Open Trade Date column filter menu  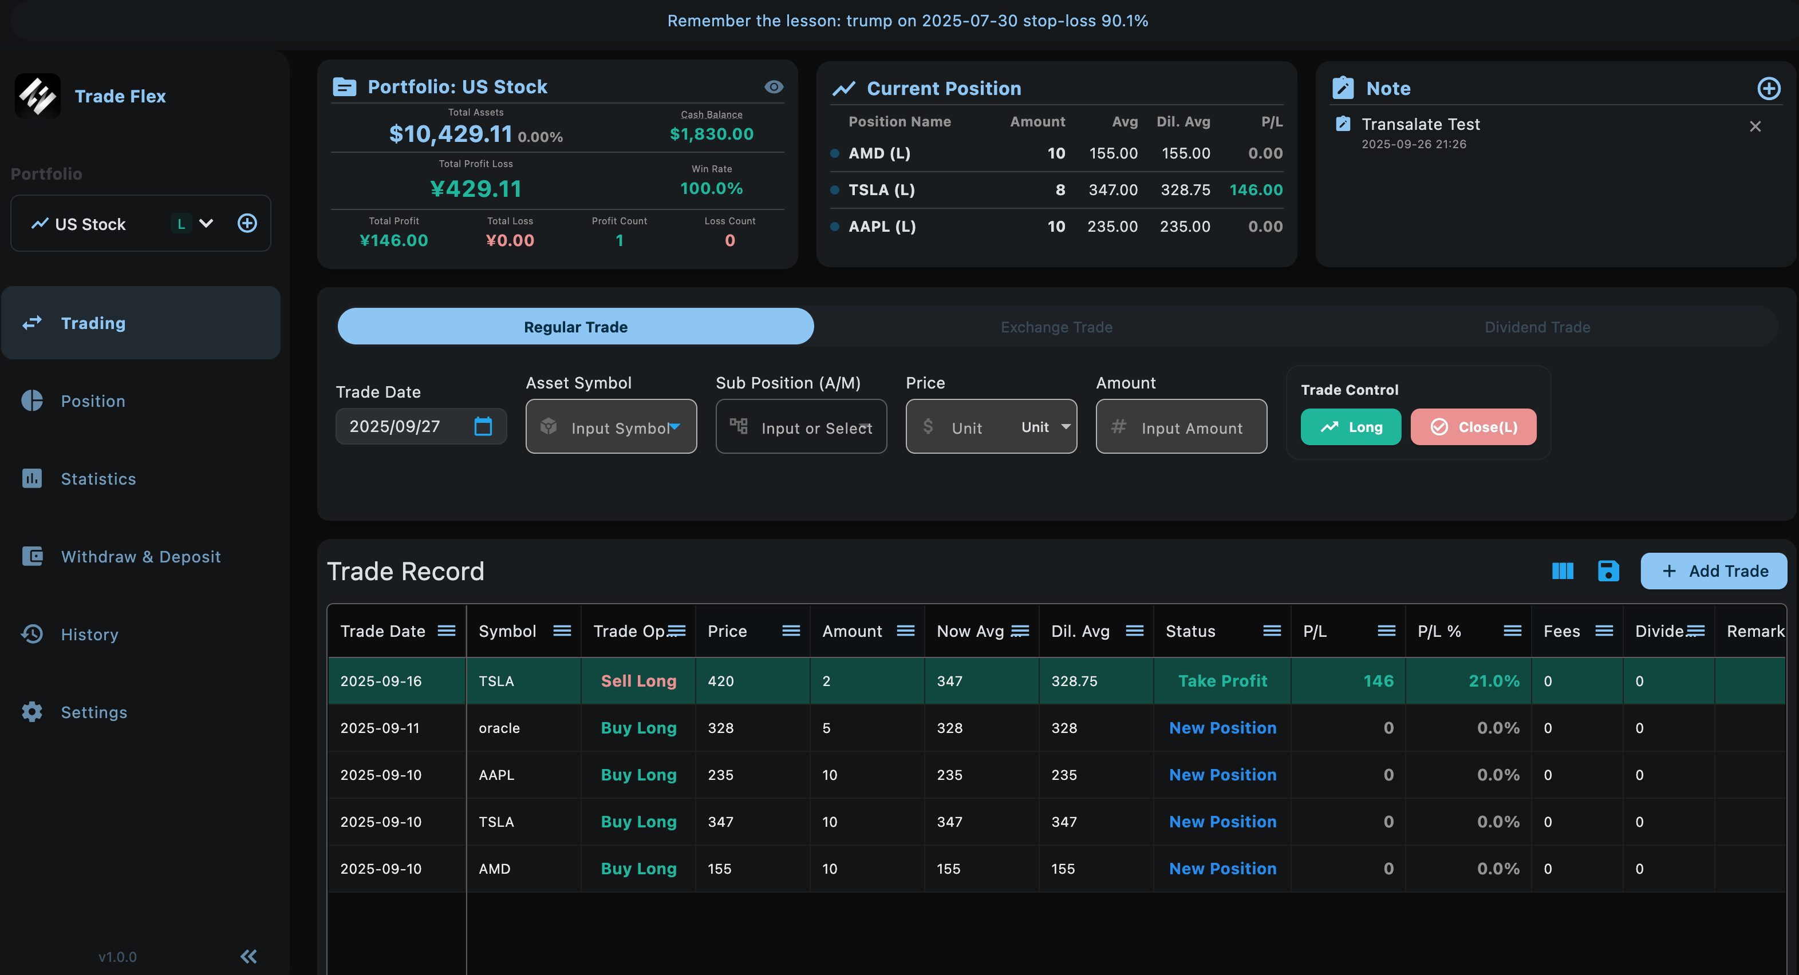click(x=446, y=631)
